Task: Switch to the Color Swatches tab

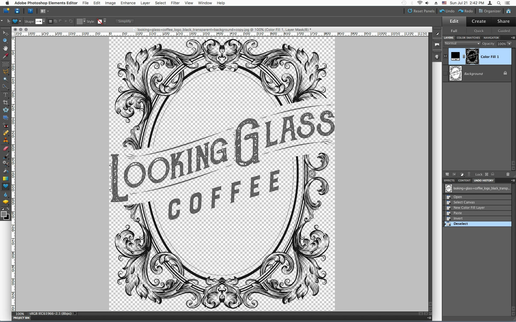Action: click(x=468, y=38)
